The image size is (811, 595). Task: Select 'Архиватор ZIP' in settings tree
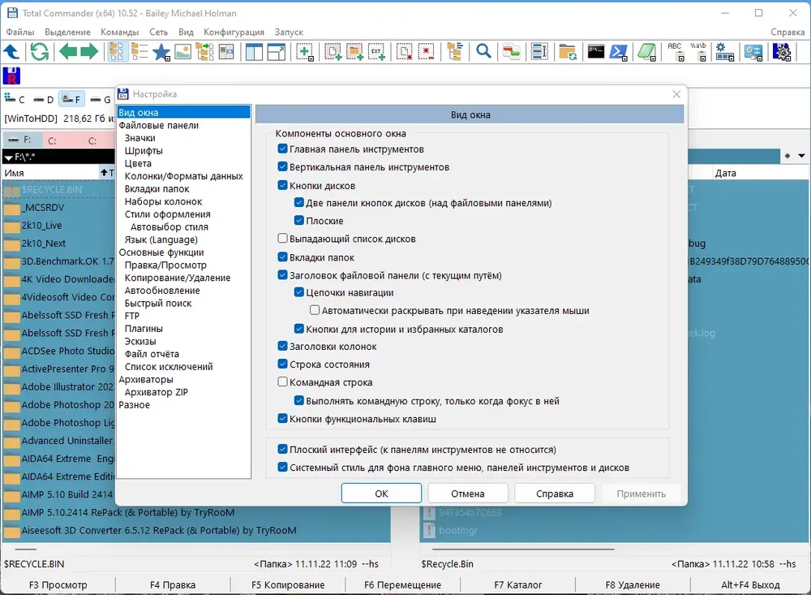(157, 392)
